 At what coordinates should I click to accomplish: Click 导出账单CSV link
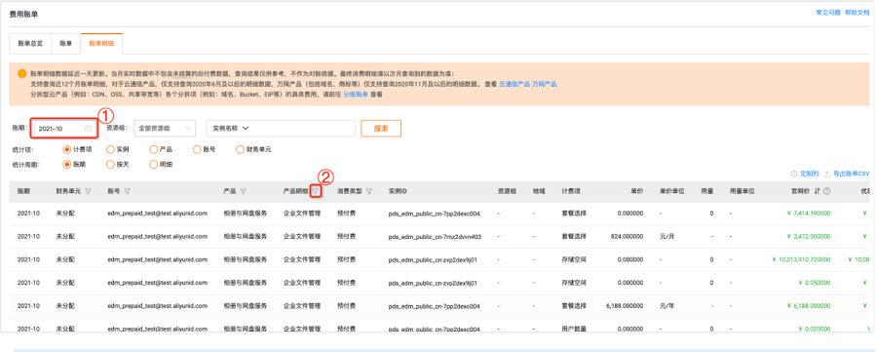pyautogui.click(x=852, y=174)
